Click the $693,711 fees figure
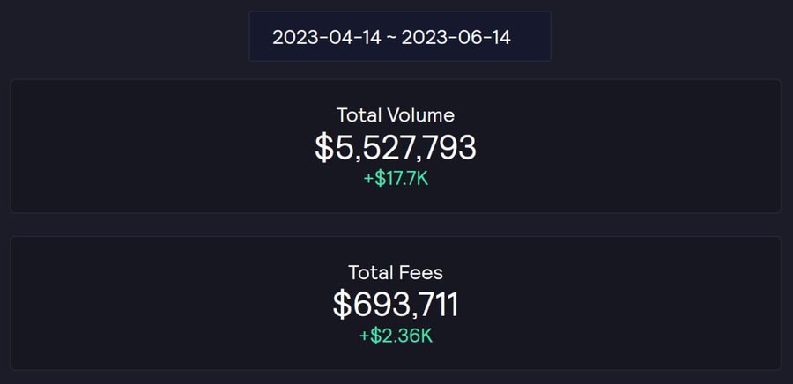Screen dimensions: 793x384 (x=396, y=305)
